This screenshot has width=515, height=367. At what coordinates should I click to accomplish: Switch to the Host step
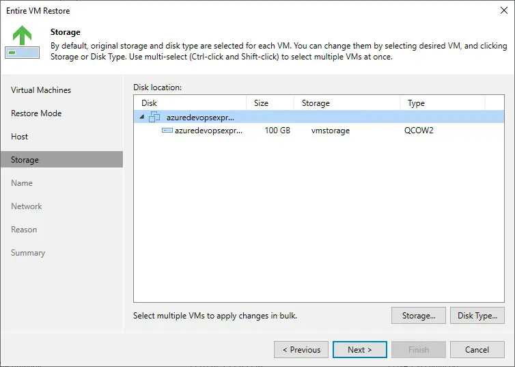pyautogui.click(x=19, y=137)
